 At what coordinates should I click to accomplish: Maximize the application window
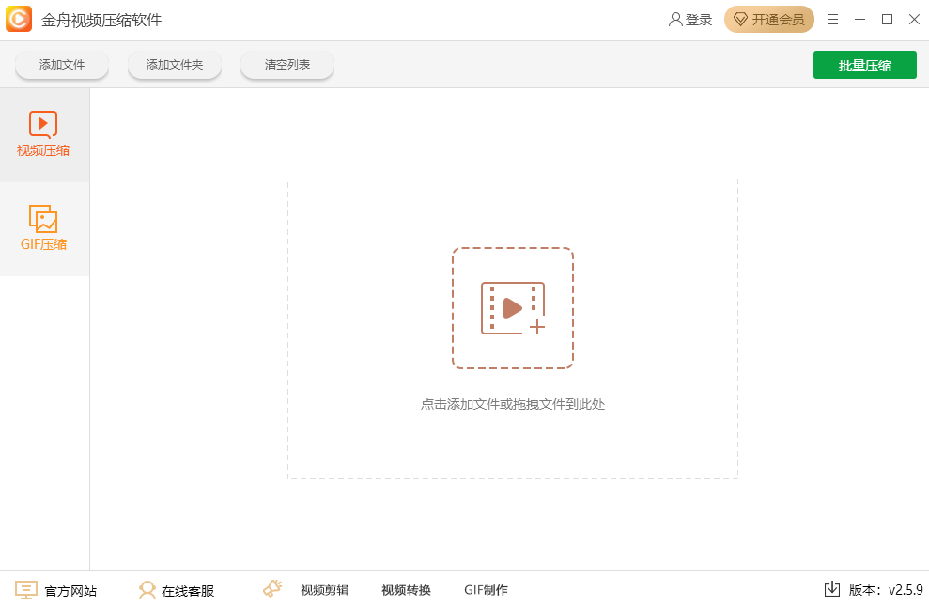click(x=887, y=20)
